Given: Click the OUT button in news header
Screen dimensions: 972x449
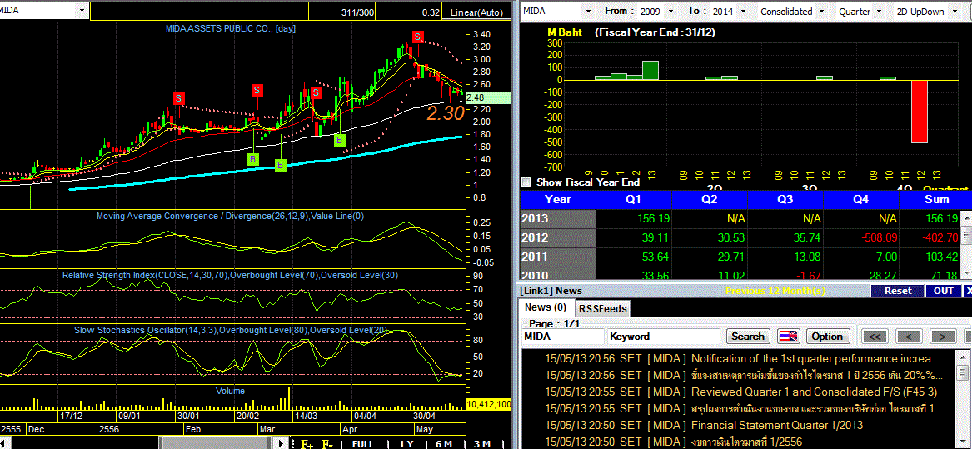Looking at the screenshot, I should 944,290.
